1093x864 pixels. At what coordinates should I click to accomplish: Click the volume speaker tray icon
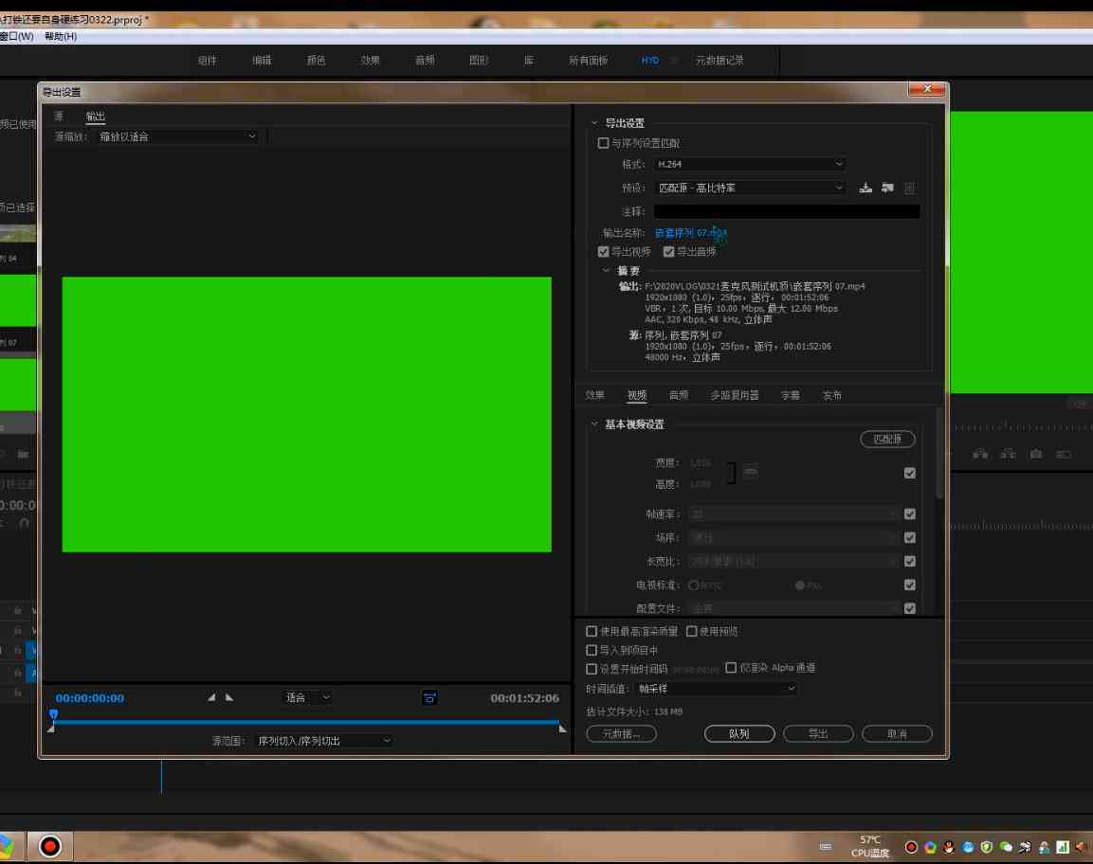click(1081, 847)
